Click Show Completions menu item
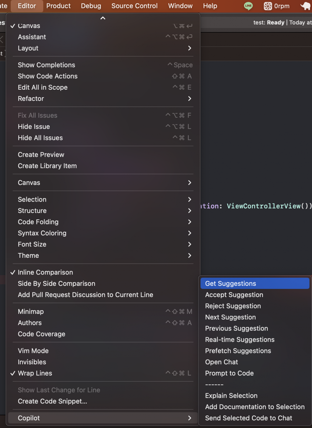The height and width of the screenshot is (428, 312). point(47,65)
